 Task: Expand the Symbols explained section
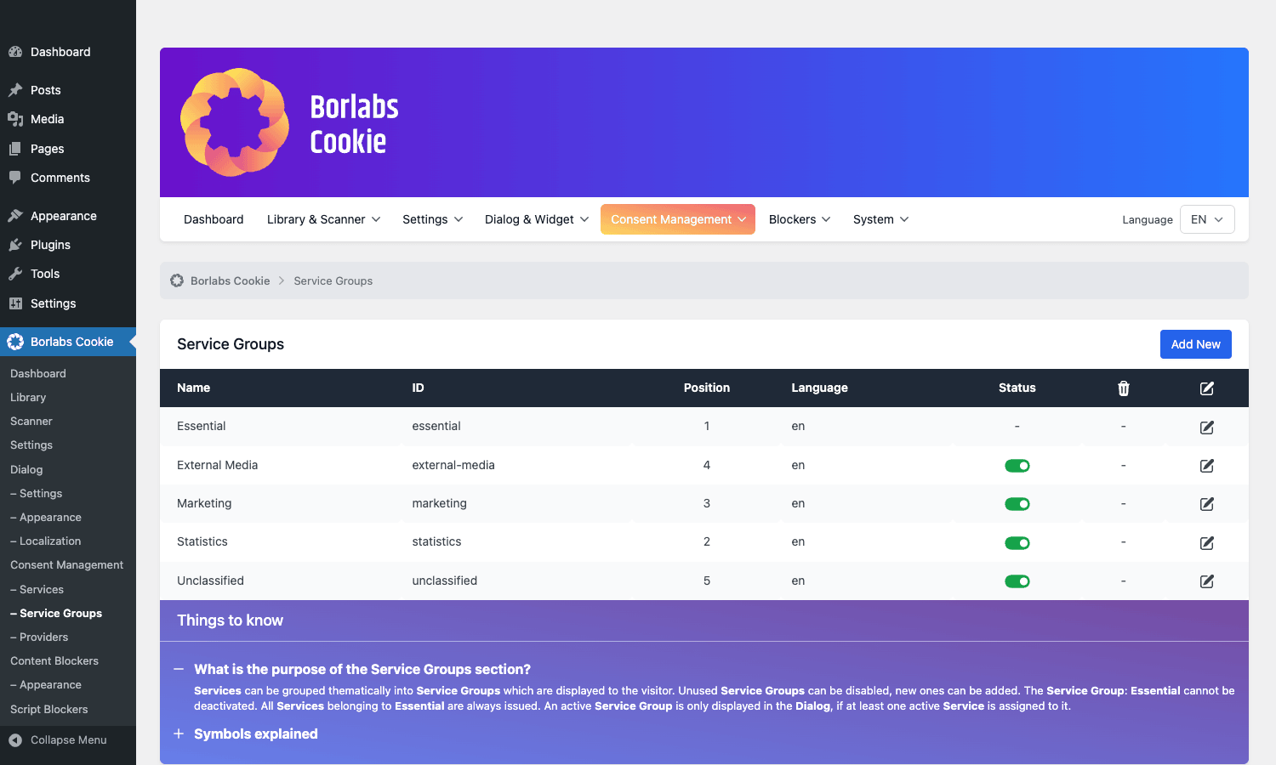(x=255, y=734)
